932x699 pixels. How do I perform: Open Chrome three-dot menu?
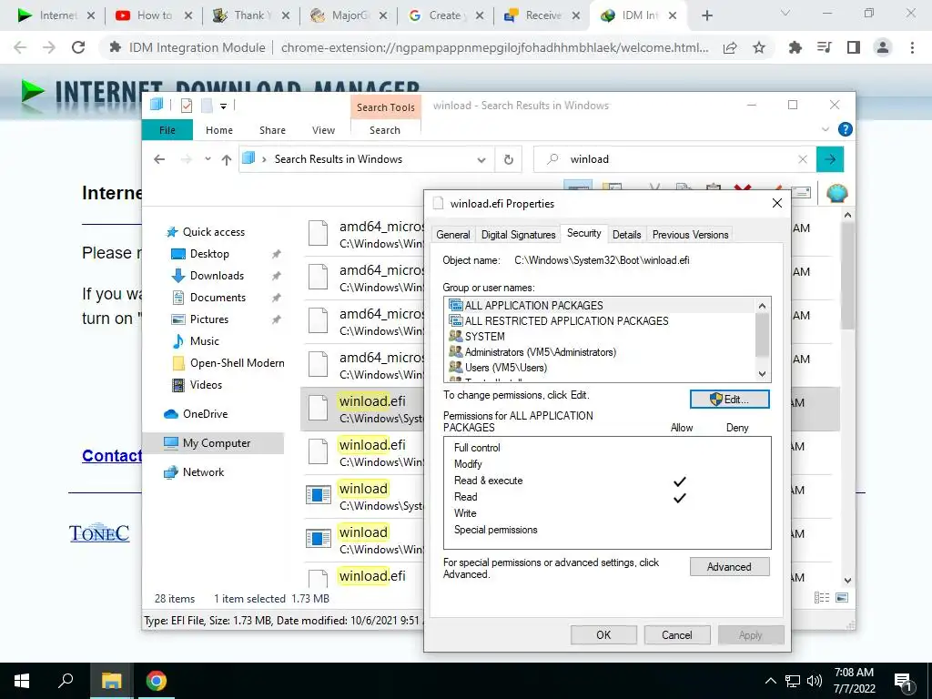click(912, 47)
